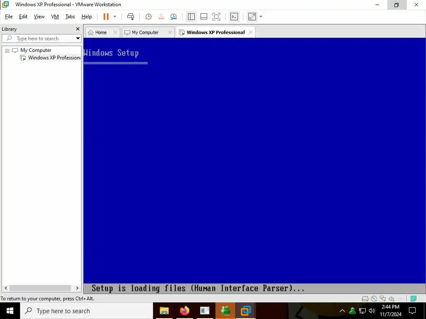
Task: Click the taskbar app with document icon
Action: 205,311
